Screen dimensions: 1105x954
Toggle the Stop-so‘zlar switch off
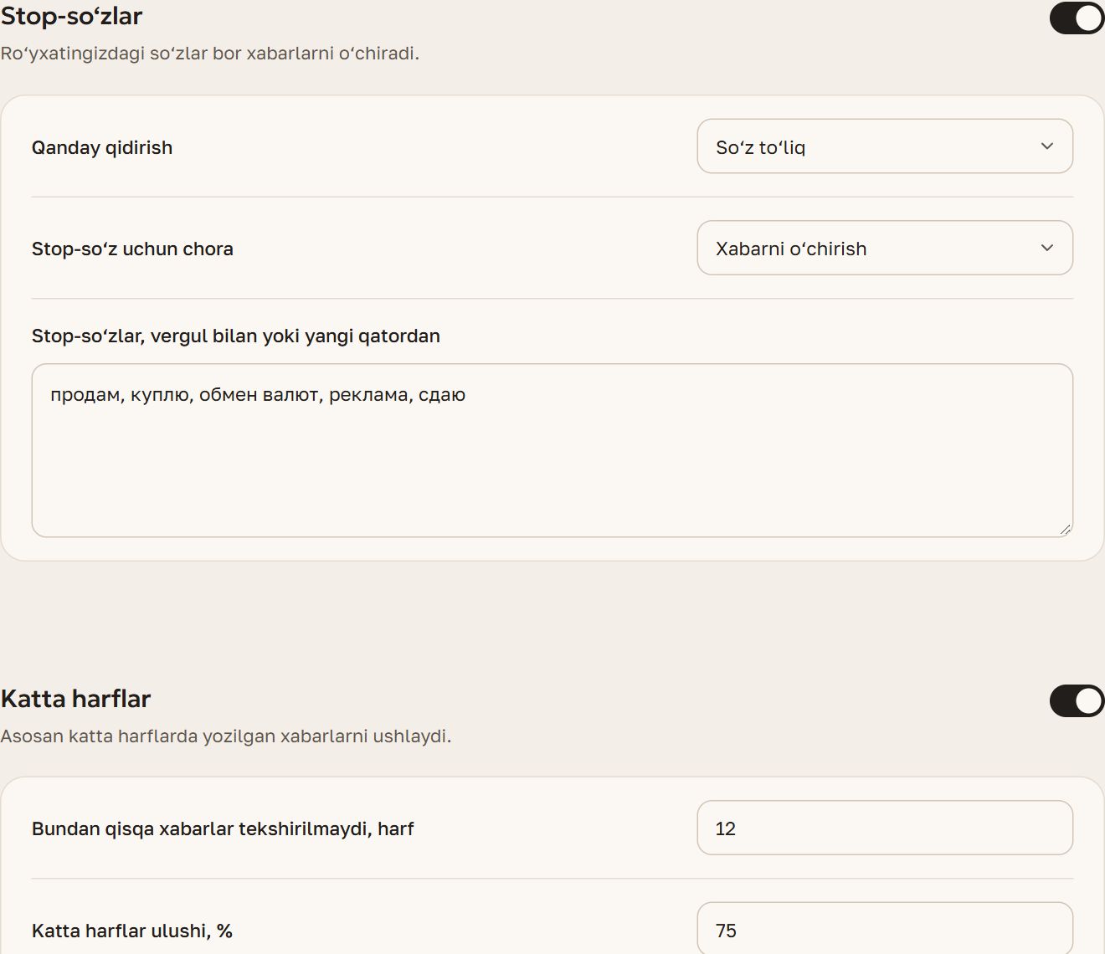[x=1077, y=18]
